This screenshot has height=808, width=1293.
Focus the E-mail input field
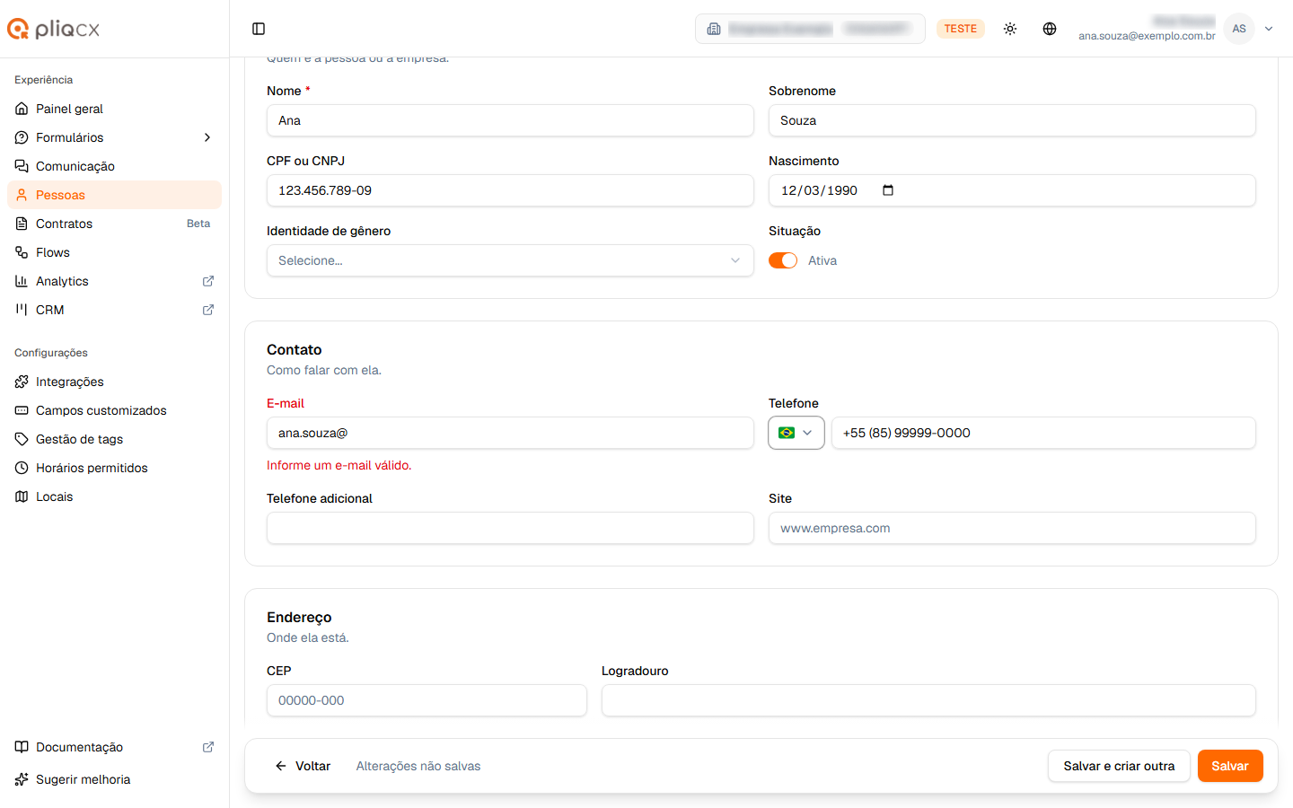point(510,433)
